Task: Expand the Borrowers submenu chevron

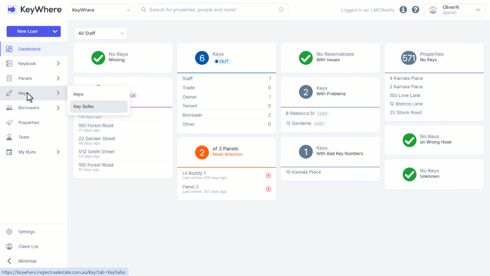Action: pos(58,108)
